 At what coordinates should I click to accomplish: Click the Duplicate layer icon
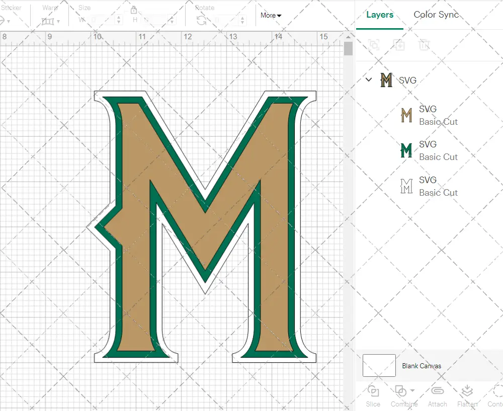(x=399, y=45)
